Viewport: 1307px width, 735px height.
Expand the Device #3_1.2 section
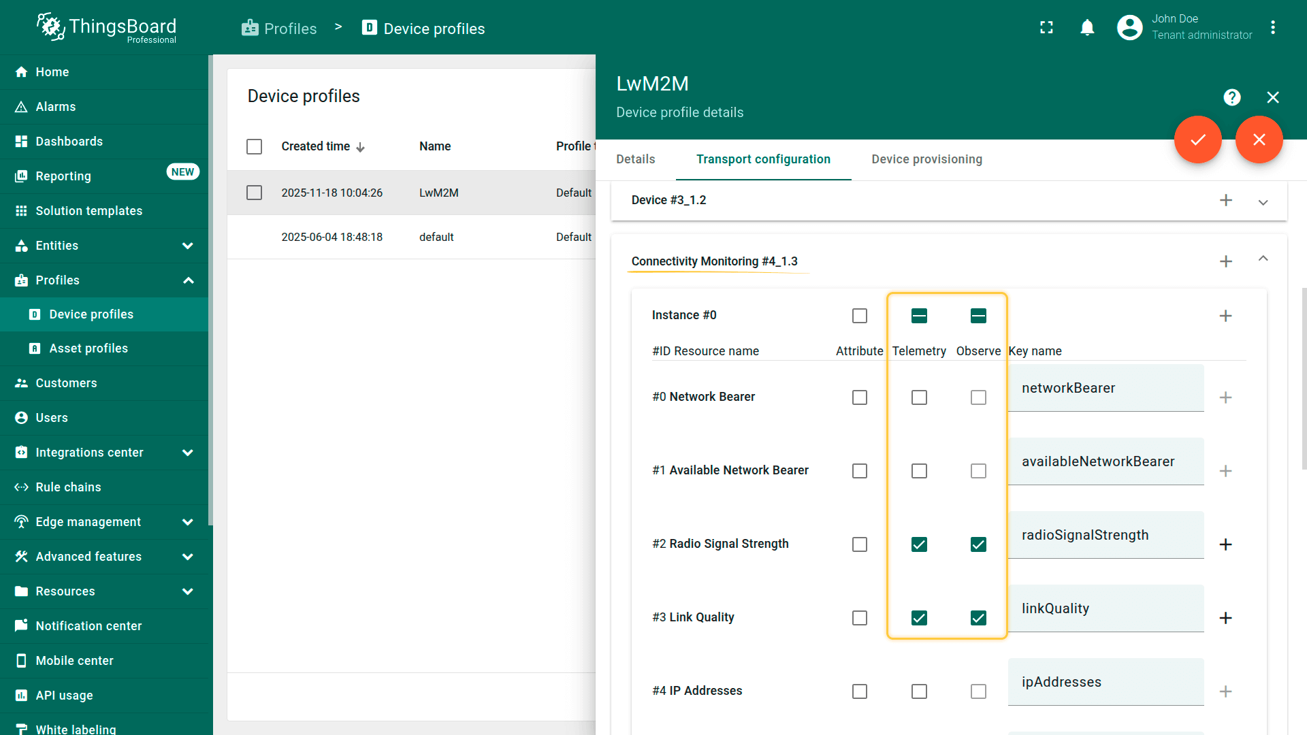click(x=1263, y=202)
